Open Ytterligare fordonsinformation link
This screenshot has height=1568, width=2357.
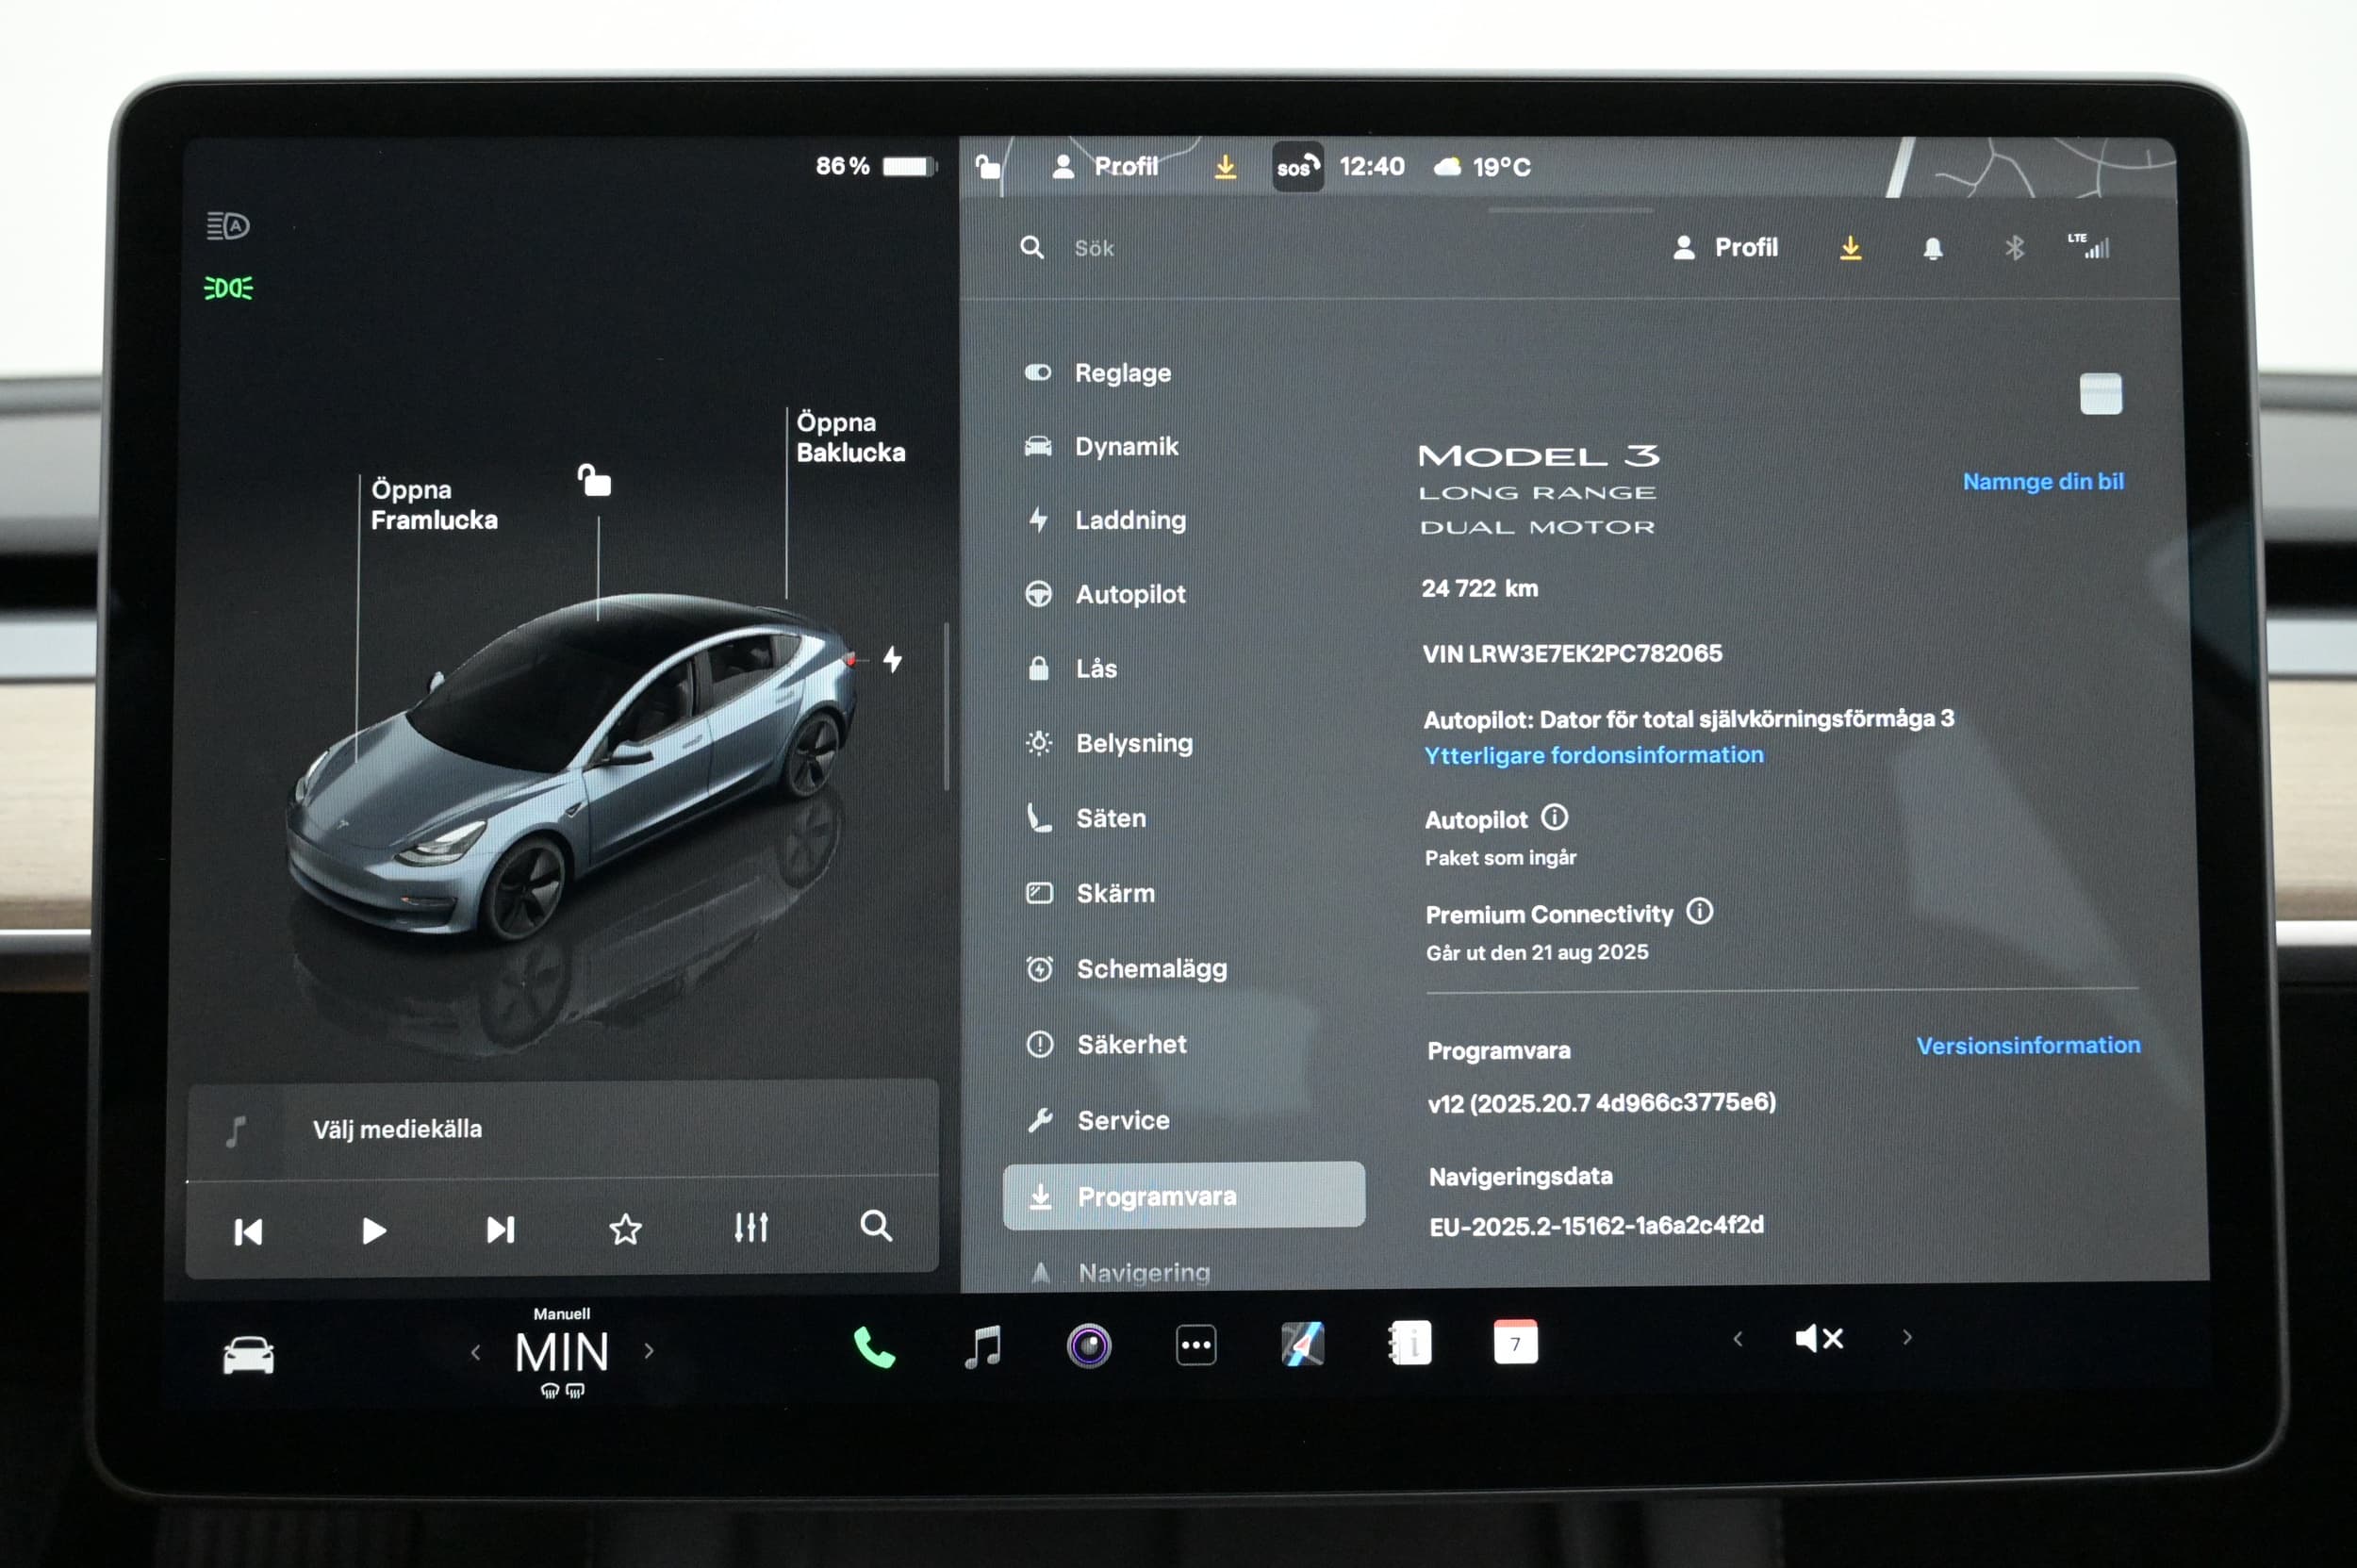[x=1594, y=755]
